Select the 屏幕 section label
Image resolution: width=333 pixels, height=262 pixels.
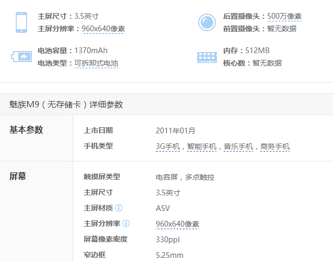[18, 176]
